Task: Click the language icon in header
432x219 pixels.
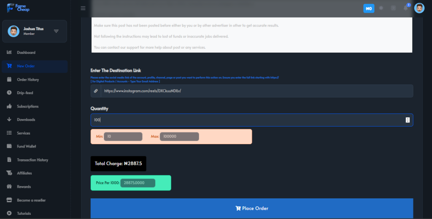Action: click(x=393, y=8)
